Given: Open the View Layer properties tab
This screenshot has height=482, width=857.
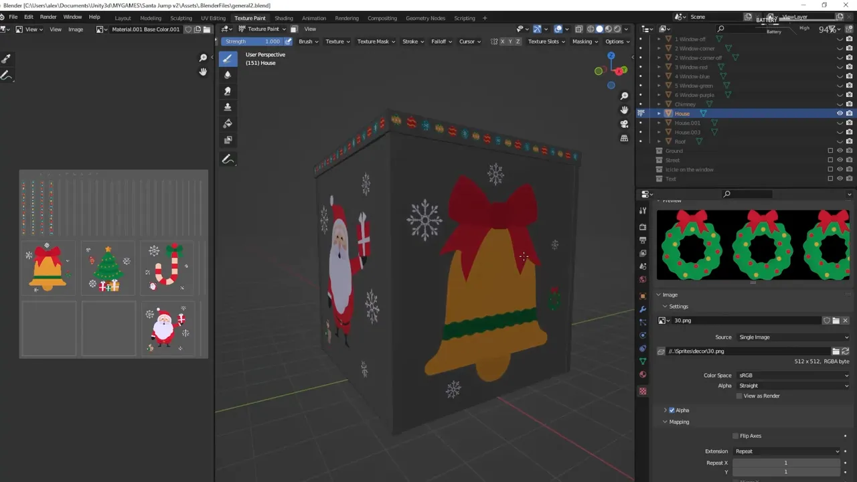Looking at the screenshot, I should tap(643, 253).
